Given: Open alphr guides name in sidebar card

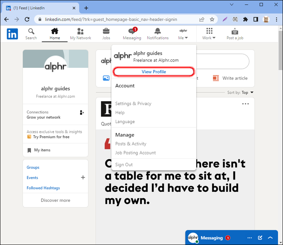Looking at the screenshot, I should (55, 89).
